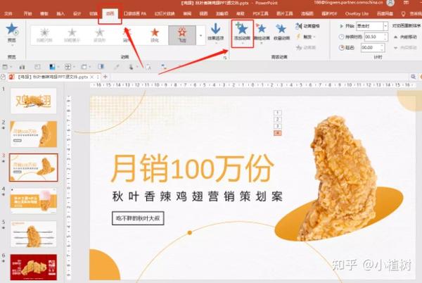Increase the 持续时间 duration with up arrow
Viewport: 422px width, 283px height.
point(385,34)
